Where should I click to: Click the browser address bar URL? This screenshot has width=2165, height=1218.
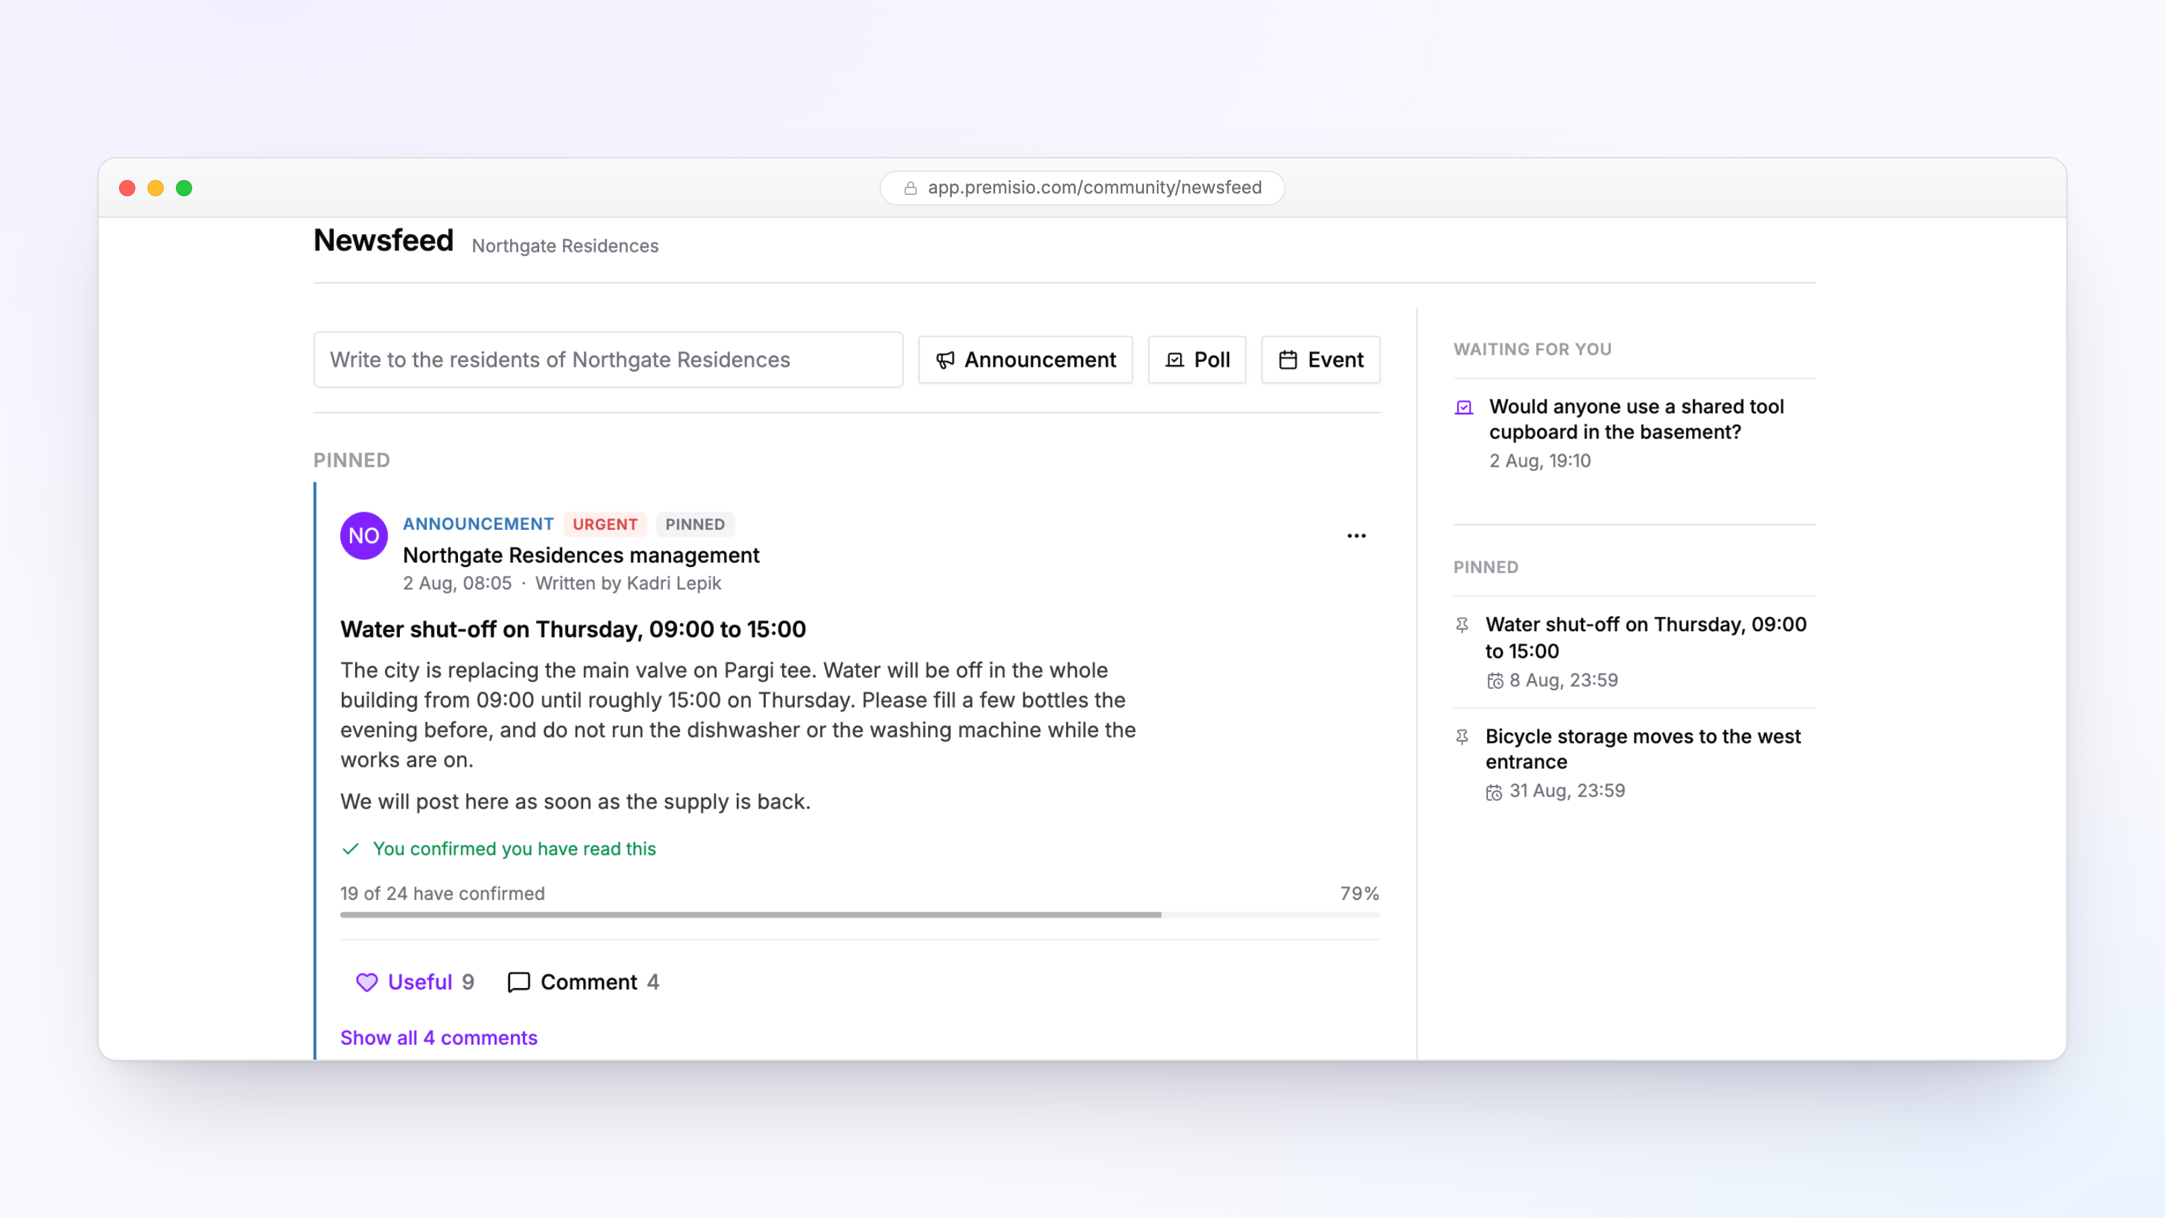(1094, 187)
